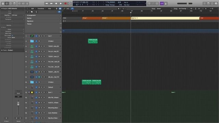The height and width of the screenshot is (123, 219).
Task: Open the Drag No Overlap dropdown
Action: pyautogui.click(x=183, y=9)
